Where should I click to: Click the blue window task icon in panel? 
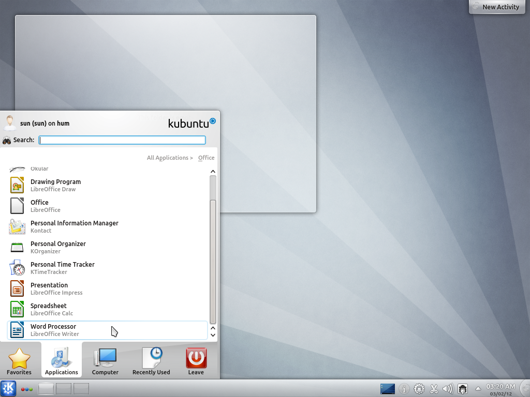click(x=387, y=389)
